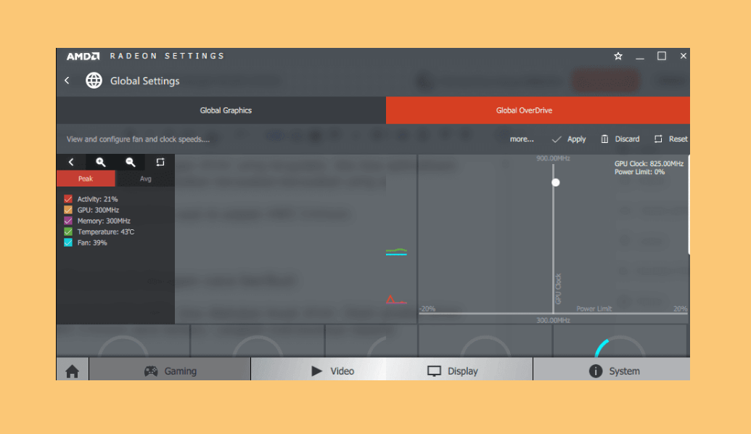Screen dimensions: 751x434
Task: Toggle the Activity checkbox
Action: click(68, 199)
